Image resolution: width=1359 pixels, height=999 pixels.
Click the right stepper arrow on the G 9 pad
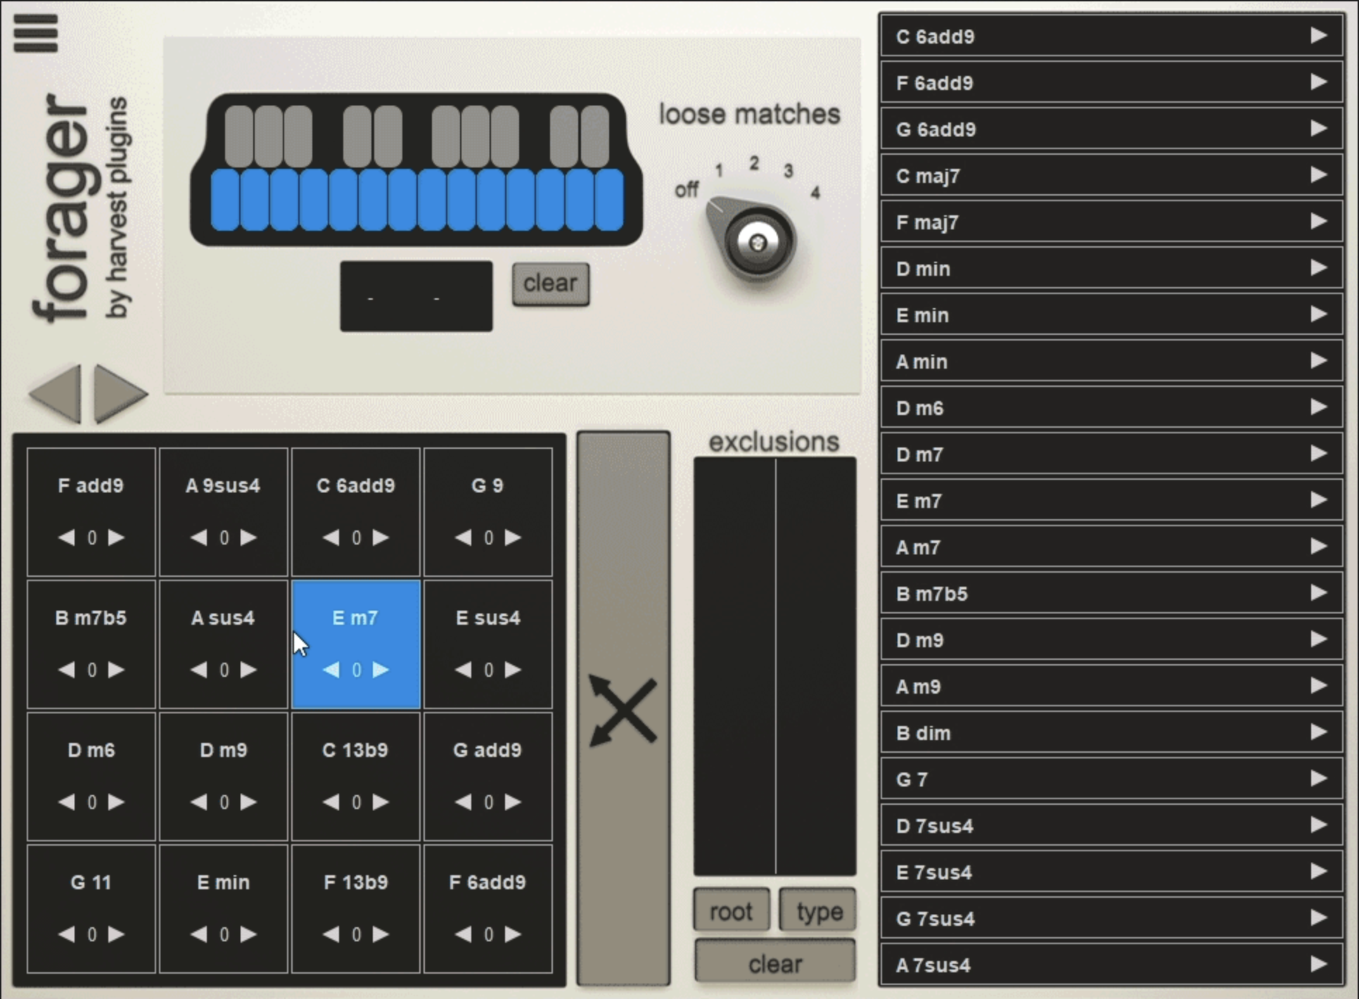point(511,538)
